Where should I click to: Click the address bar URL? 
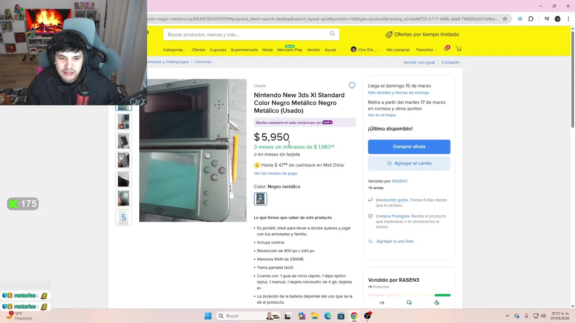pos(322,19)
